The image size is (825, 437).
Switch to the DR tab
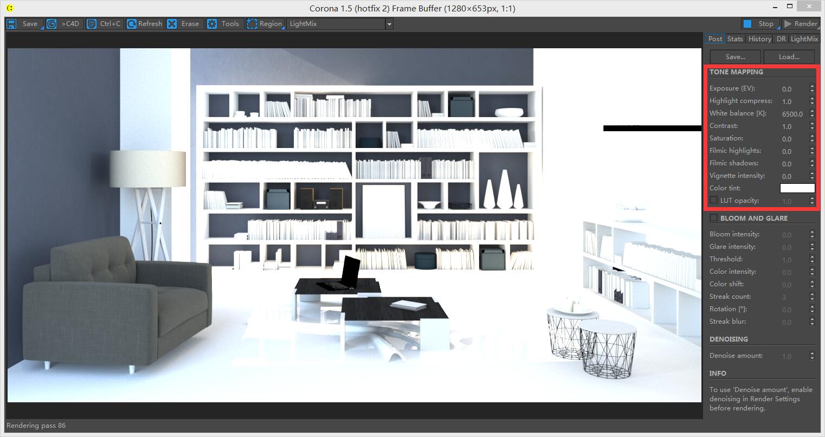[x=781, y=39]
